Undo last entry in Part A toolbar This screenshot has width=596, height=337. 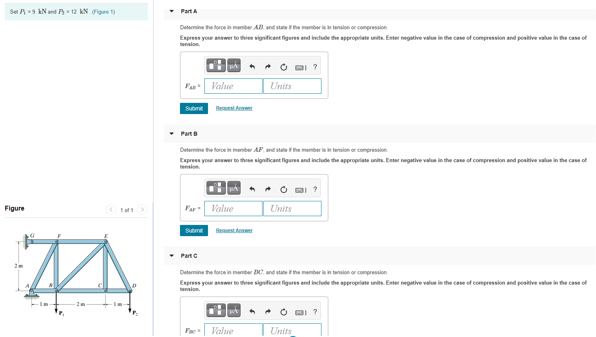[x=252, y=67]
